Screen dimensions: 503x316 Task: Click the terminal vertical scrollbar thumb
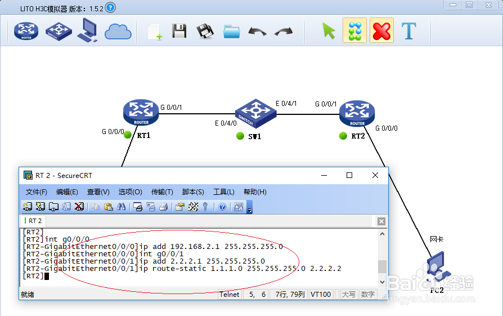[x=382, y=266]
